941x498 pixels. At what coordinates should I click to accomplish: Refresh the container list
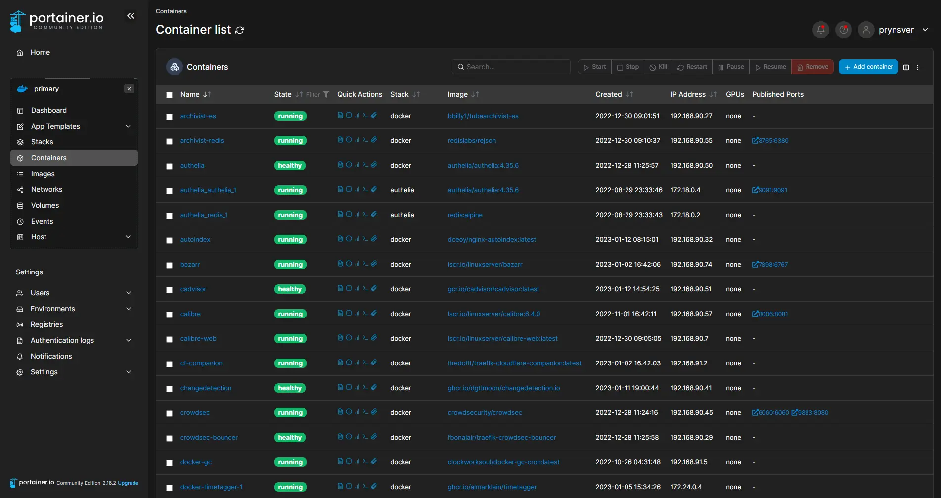(240, 30)
